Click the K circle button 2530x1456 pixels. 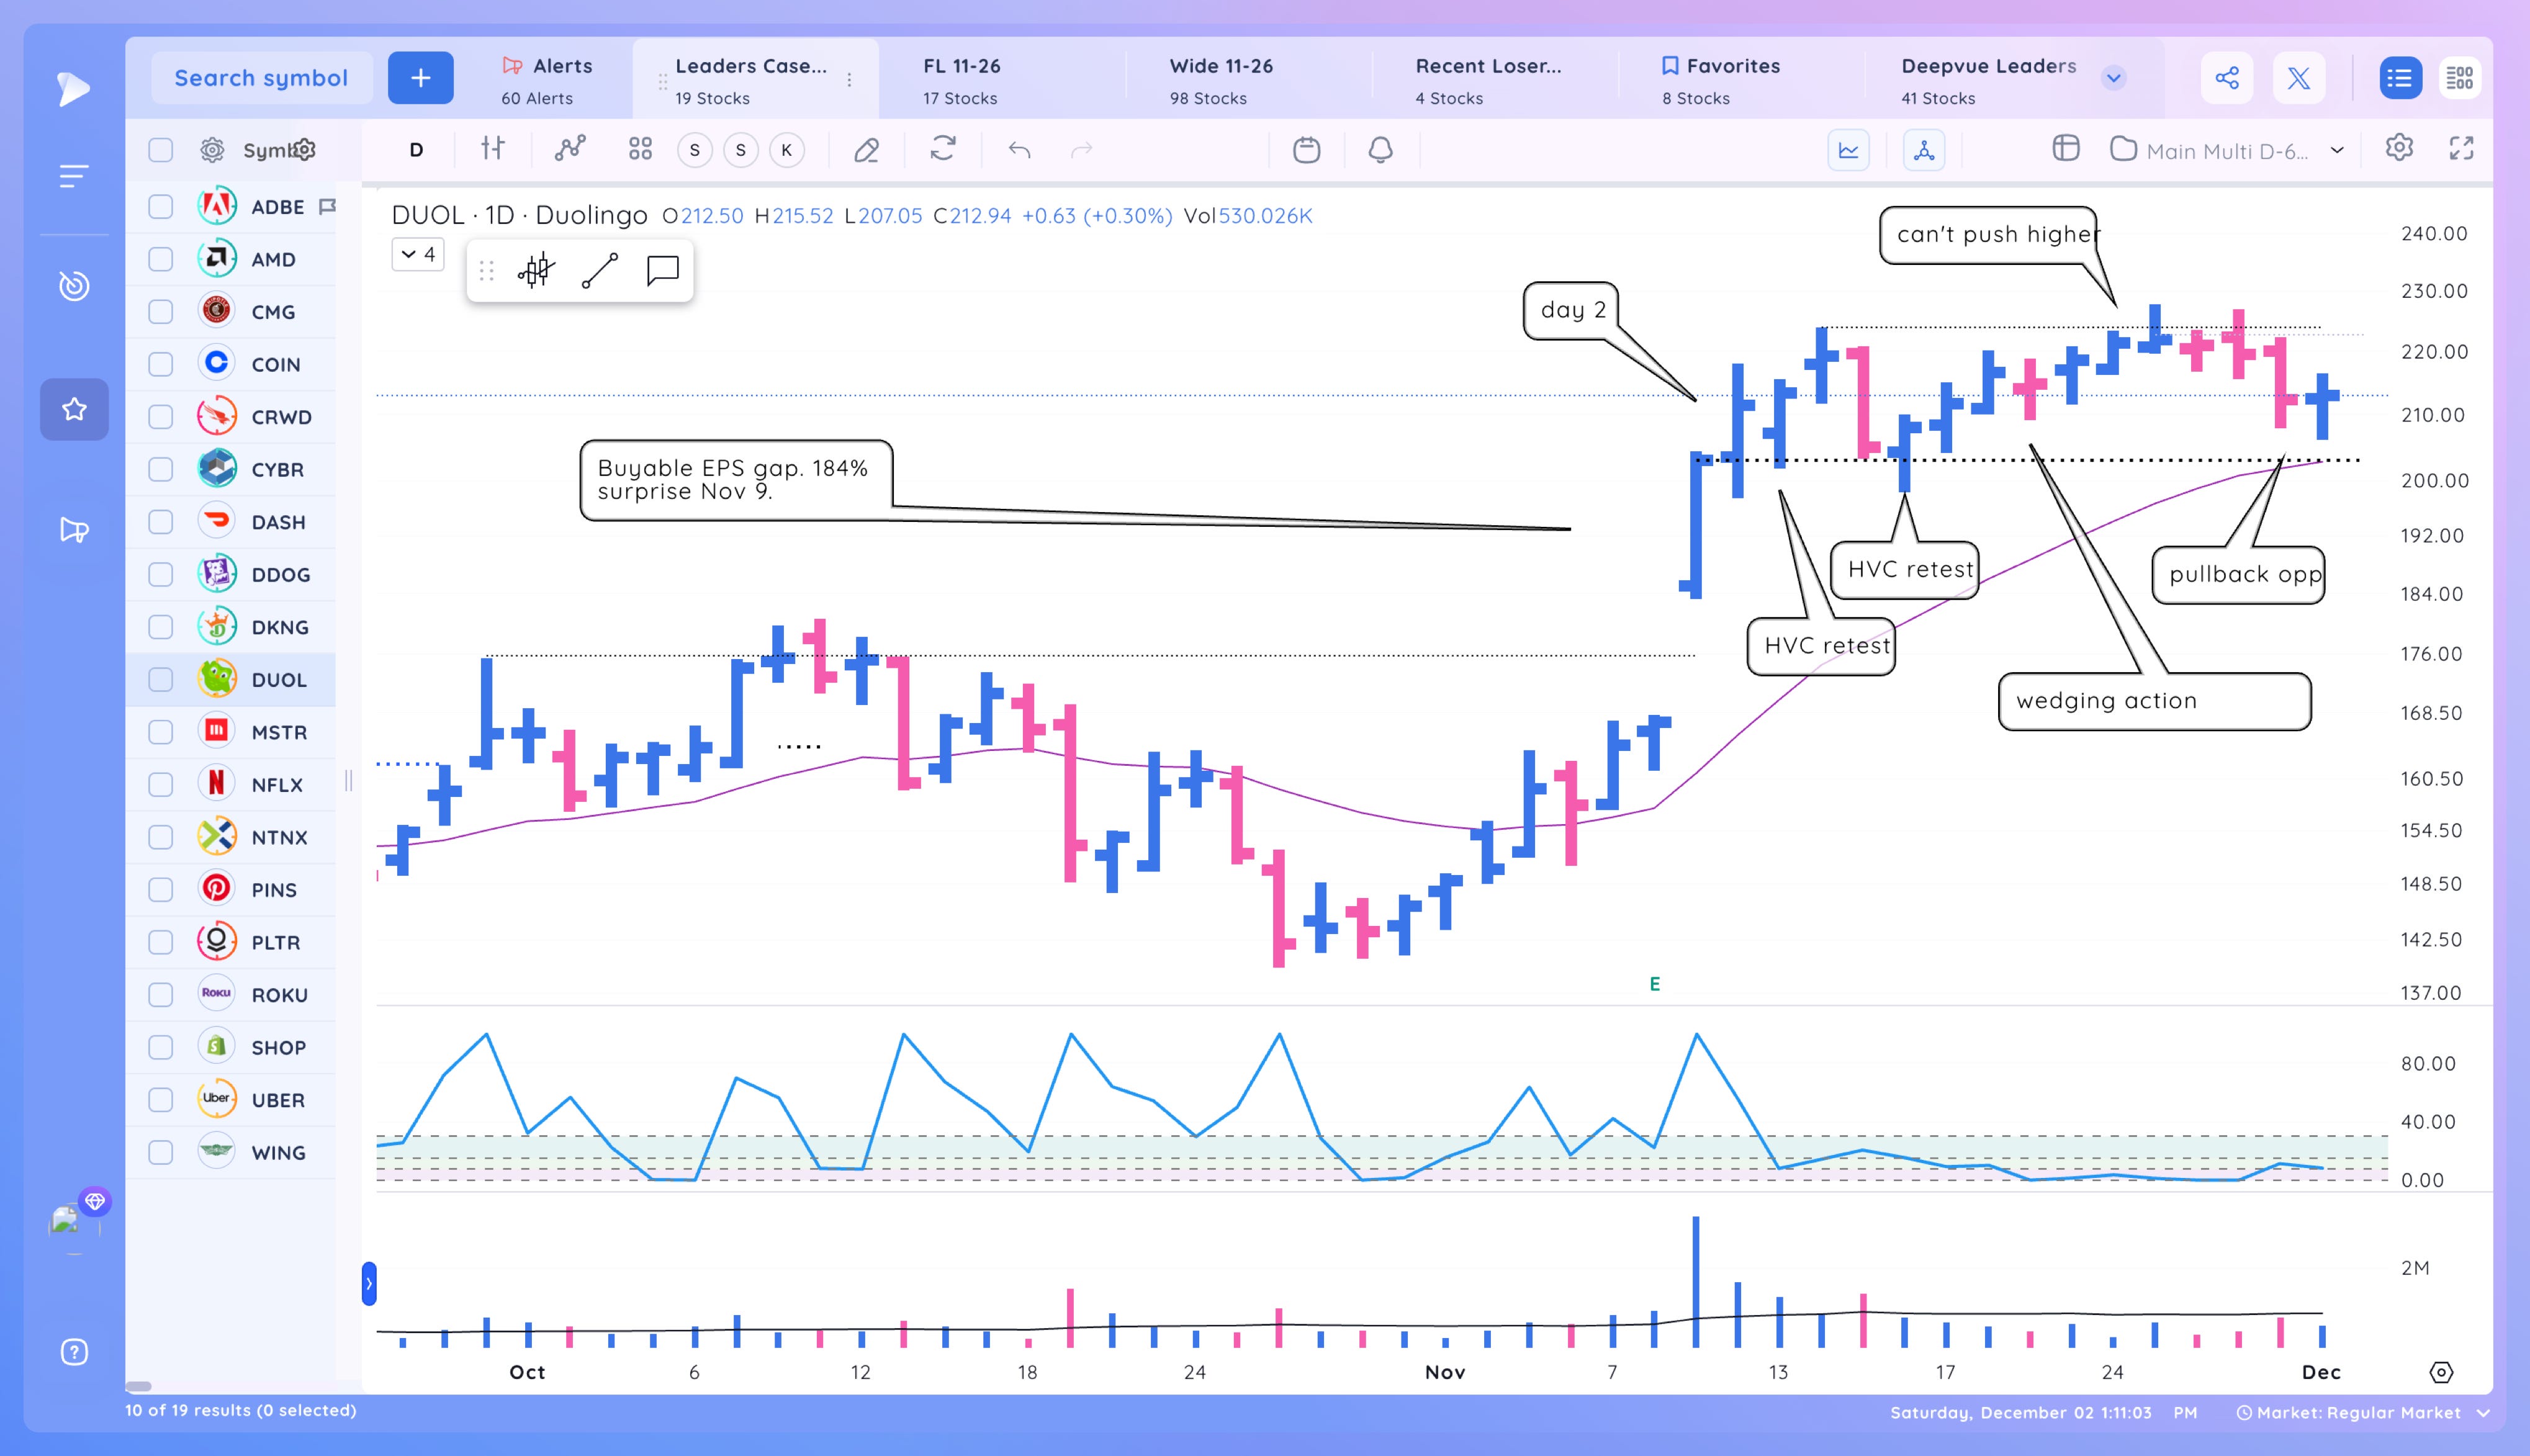click(787, 150)
